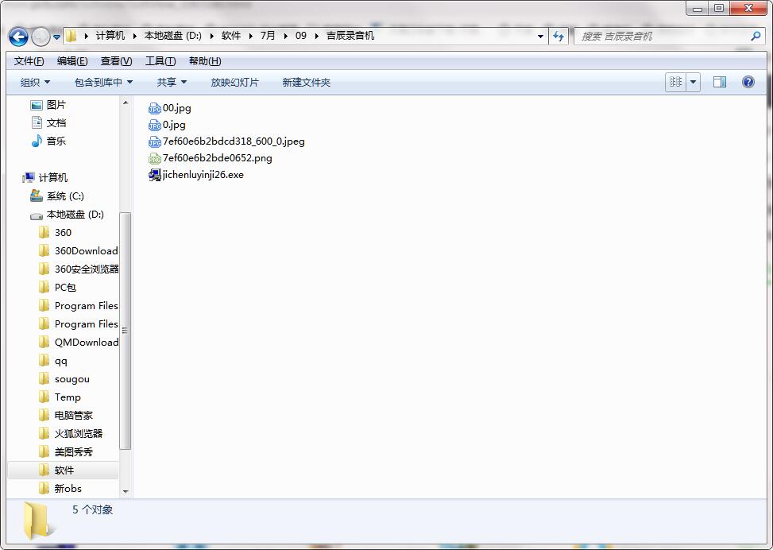Click the sidebar scroll down arrow
This screenshot has width=773, height=550.
(126, 492)
